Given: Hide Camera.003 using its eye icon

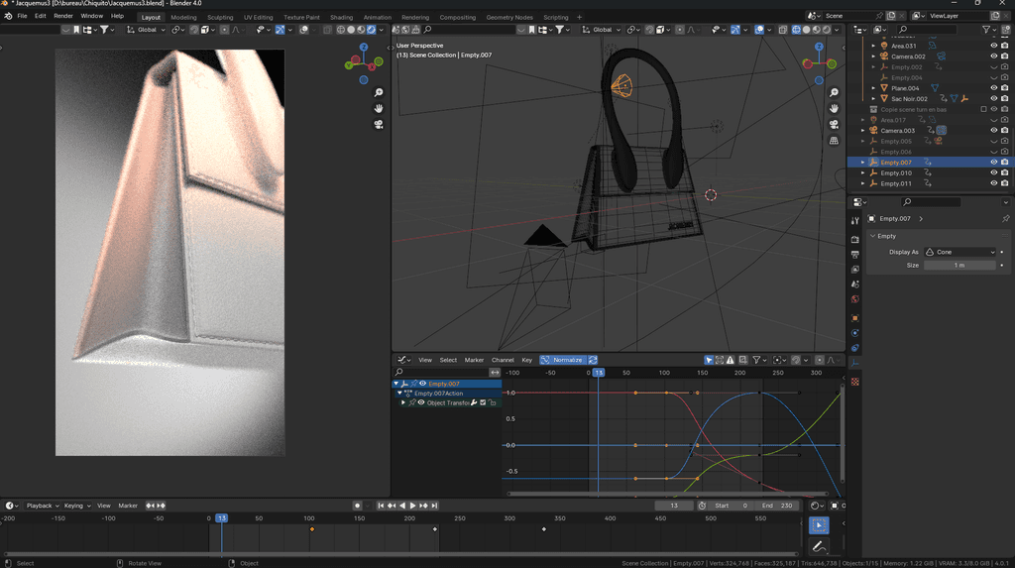Looking at the screenshot, I should pos(994,131).
